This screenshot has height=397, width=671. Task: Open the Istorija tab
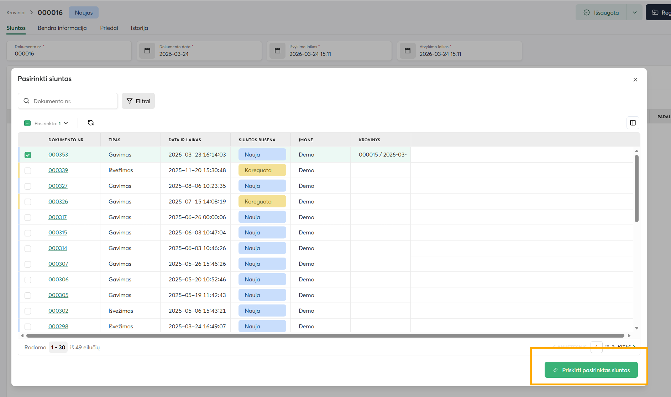pyautogui.click(x=139, y=28)
